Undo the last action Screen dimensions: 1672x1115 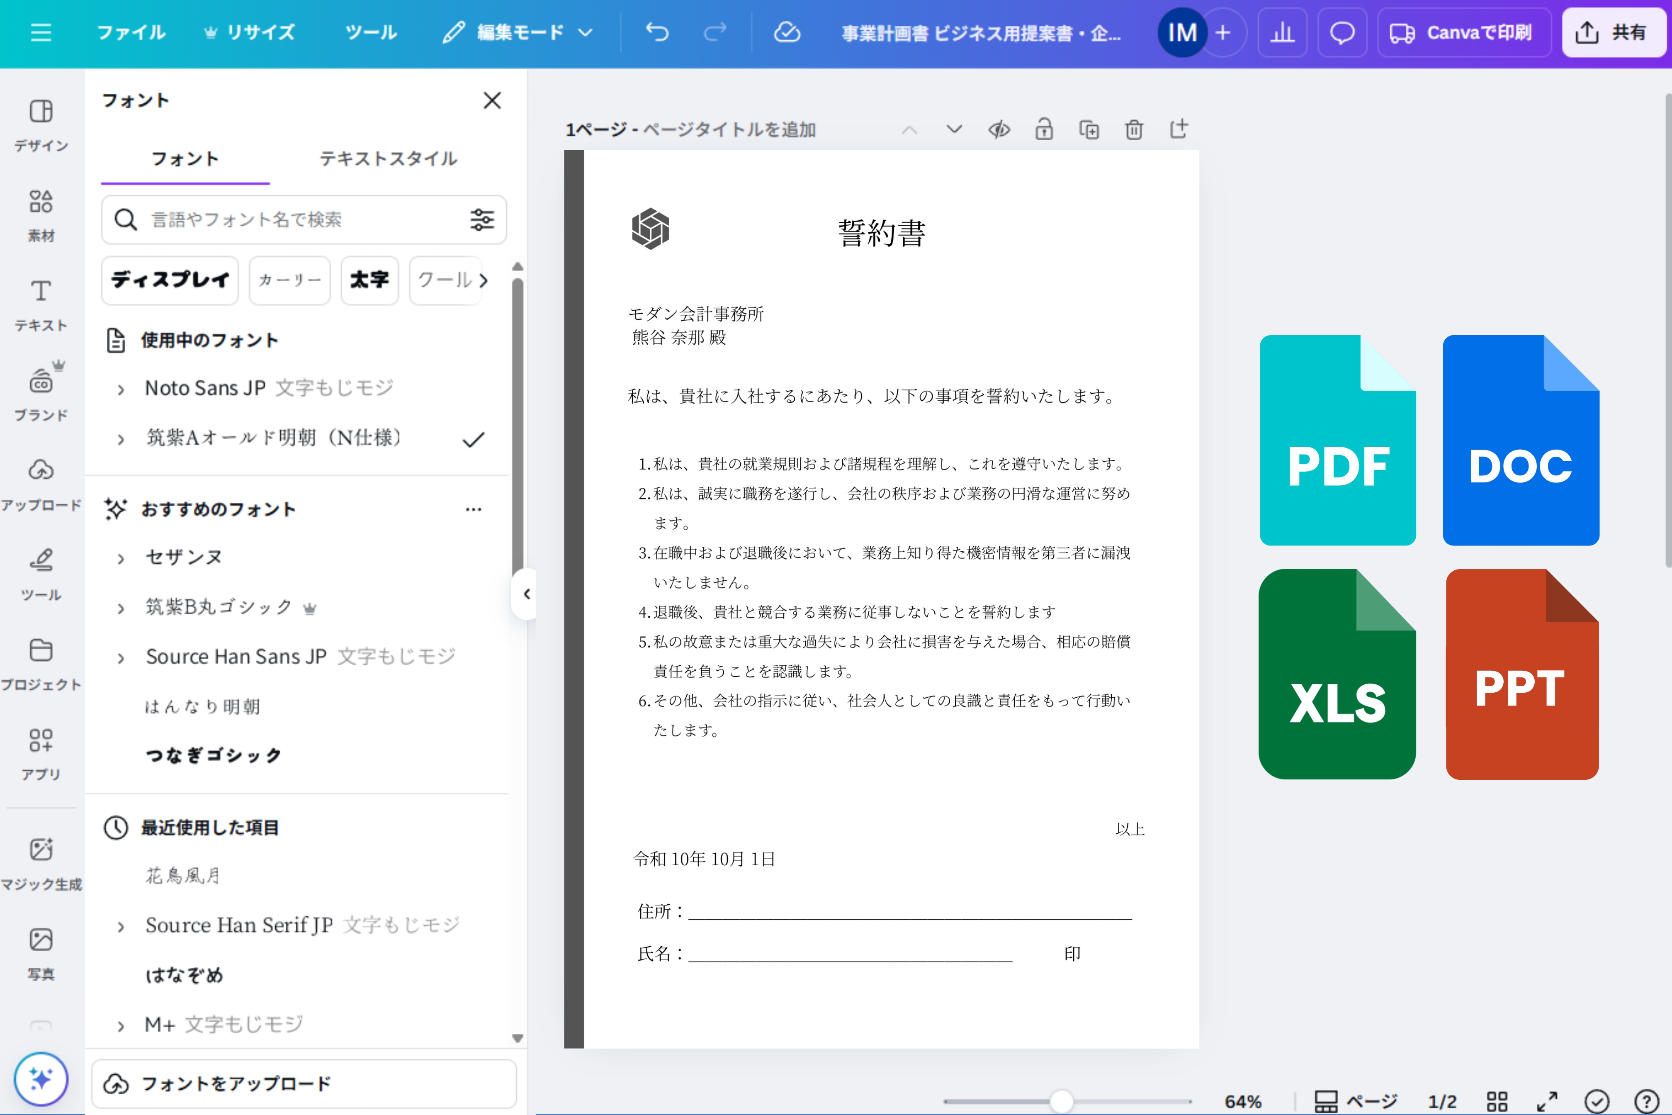(x=657, y=33)
